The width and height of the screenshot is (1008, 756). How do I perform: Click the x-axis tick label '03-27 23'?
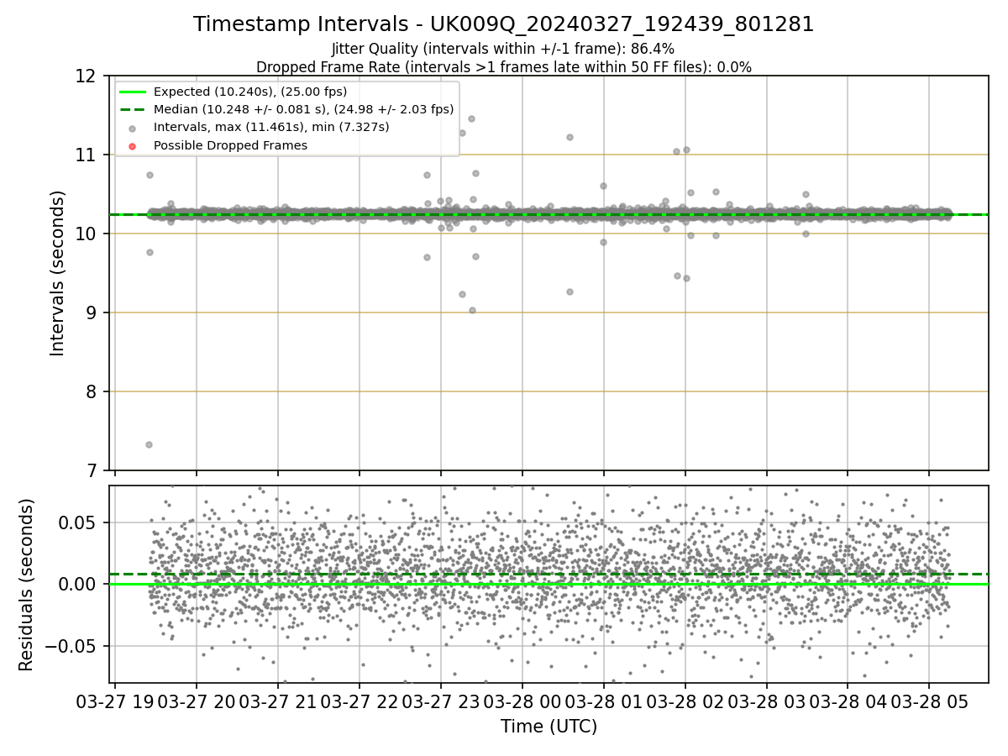[x=440, y=701]
